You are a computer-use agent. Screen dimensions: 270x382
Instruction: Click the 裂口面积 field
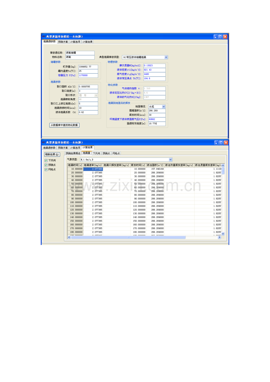click(88, 87)
